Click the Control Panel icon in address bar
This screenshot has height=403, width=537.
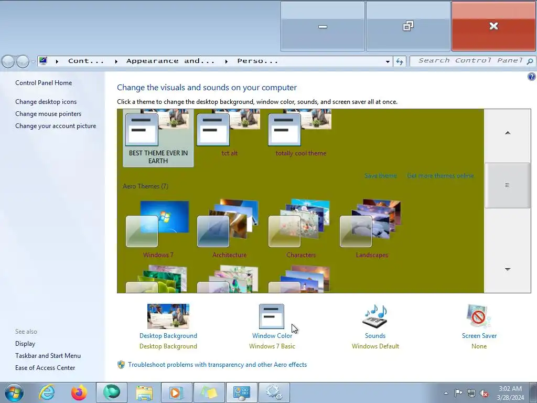(x=43, y=61)
